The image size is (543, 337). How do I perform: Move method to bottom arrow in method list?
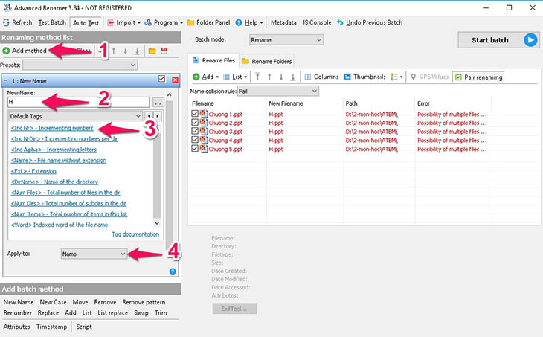tap(137, 51)
